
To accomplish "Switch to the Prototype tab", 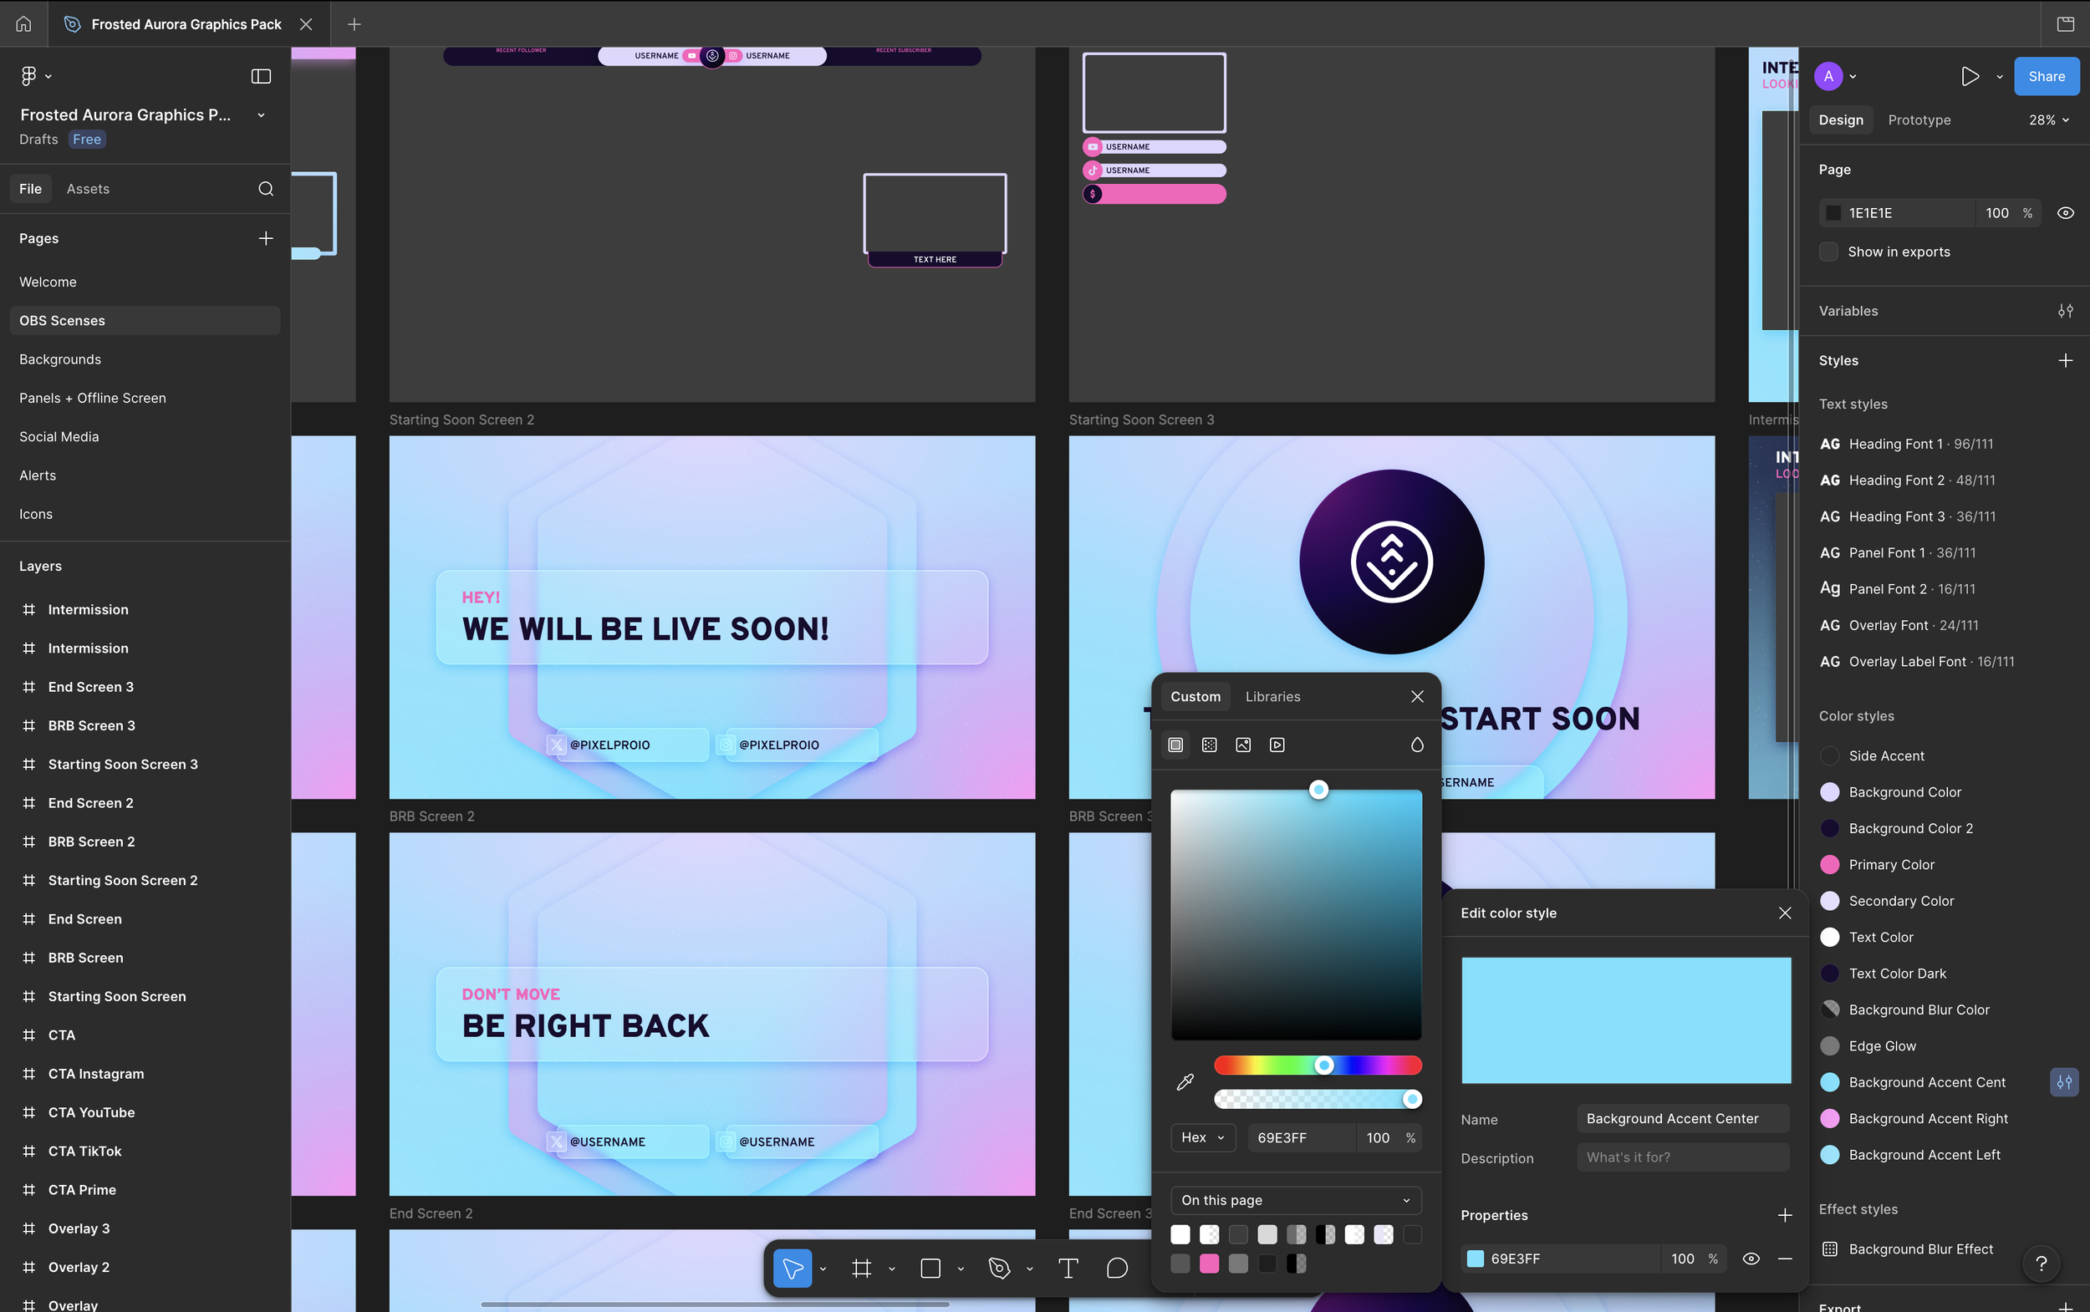I will (1919, 120).
